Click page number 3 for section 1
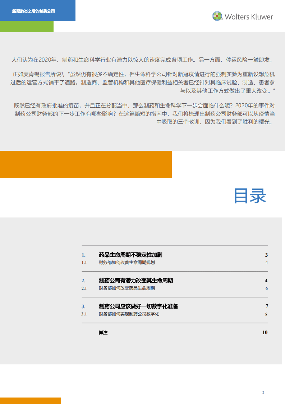The width and height of the screenshot is (285, 404). tap(266, 255)
